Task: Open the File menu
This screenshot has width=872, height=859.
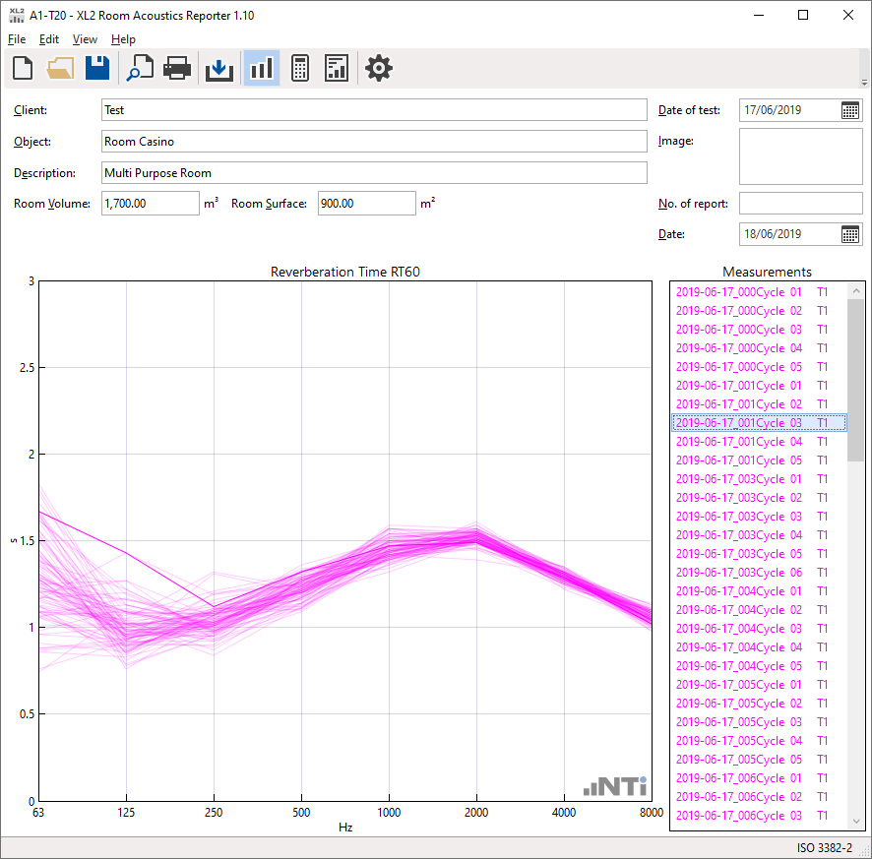Action: click(x=17, y=39)
